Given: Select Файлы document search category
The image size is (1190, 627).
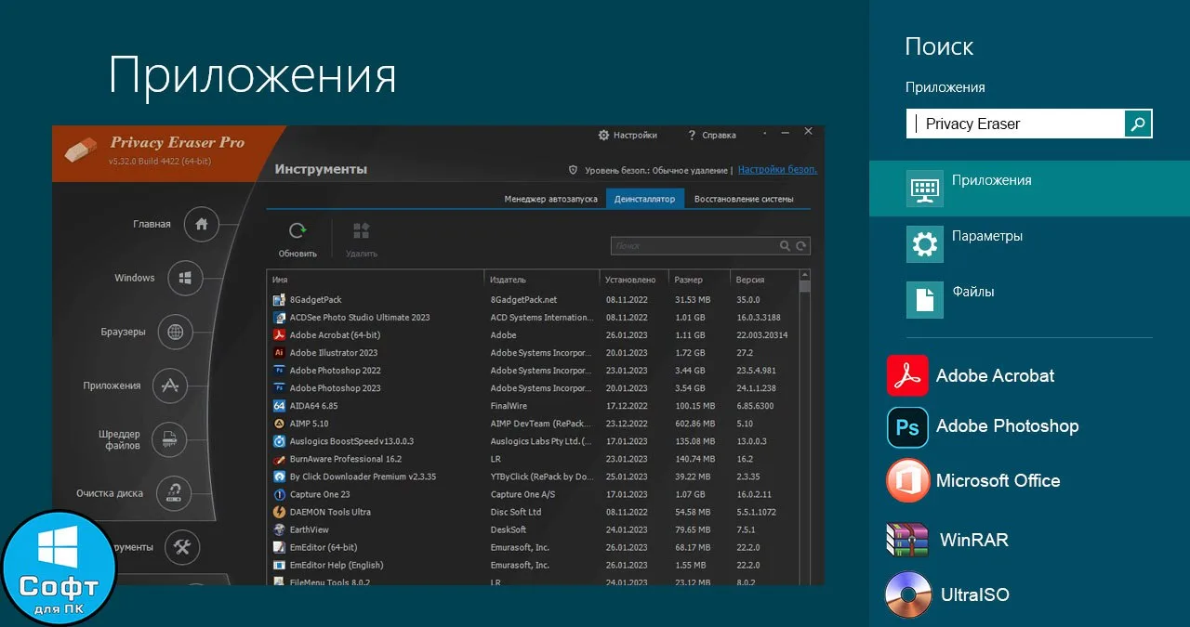Looking at the screenshot, I should (924, 300).
